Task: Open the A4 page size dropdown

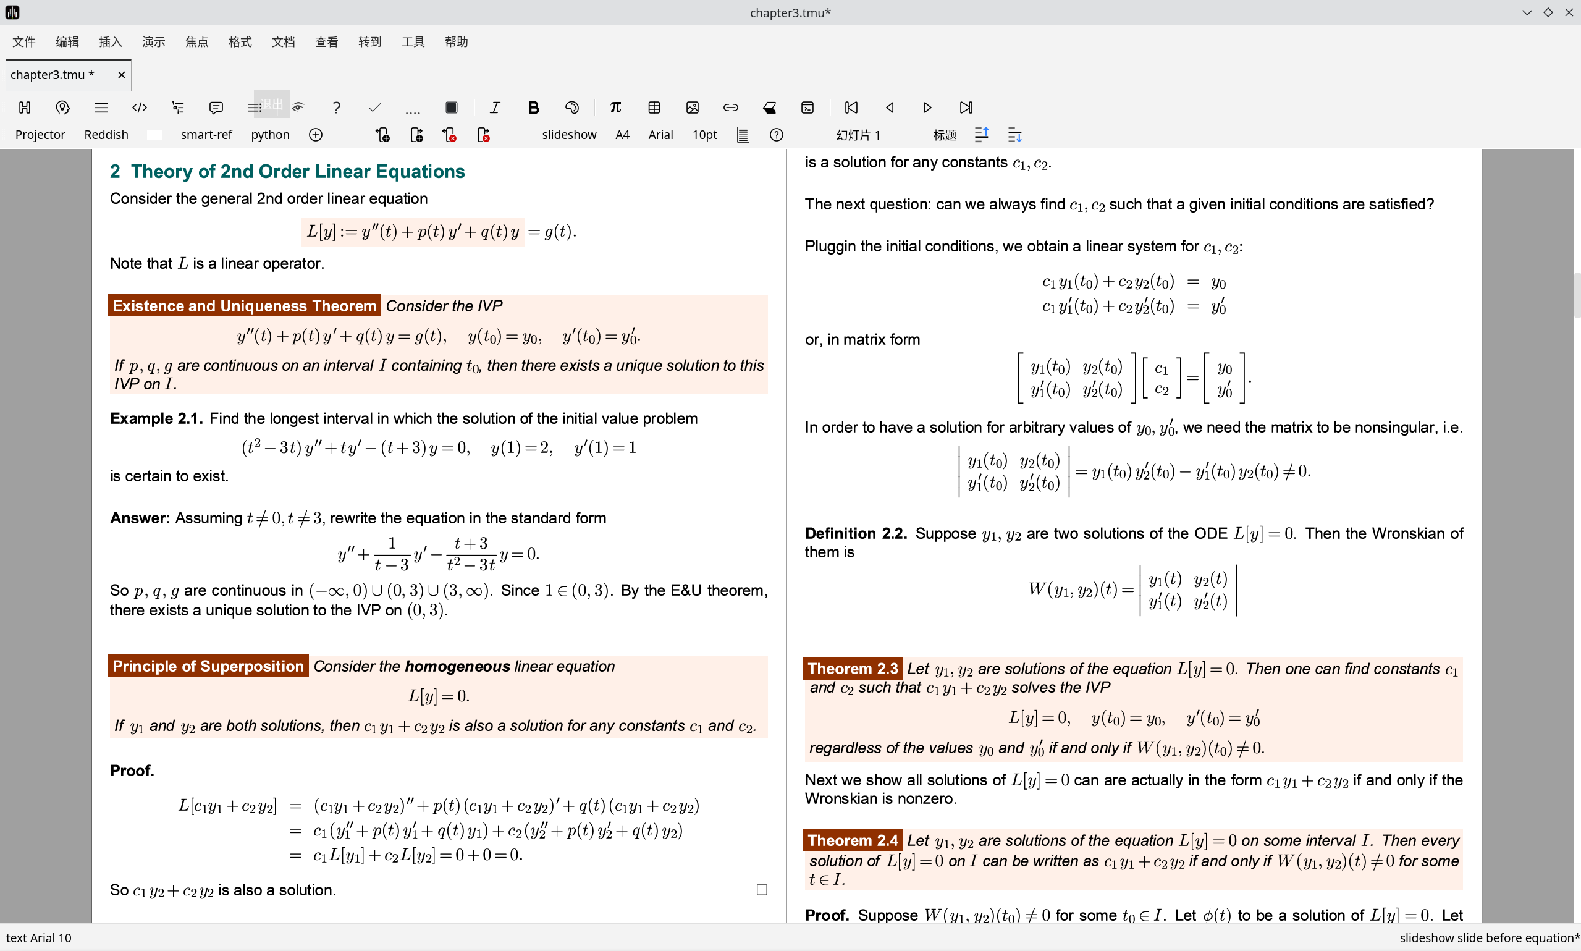Action: pos(622,135)
